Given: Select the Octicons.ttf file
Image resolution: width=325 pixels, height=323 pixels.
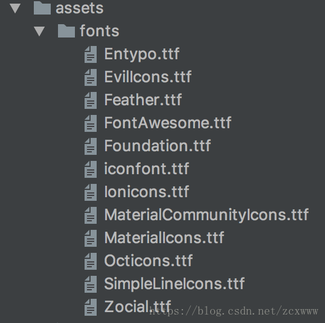Looking at the screenshot, I should tap(149, 261).
